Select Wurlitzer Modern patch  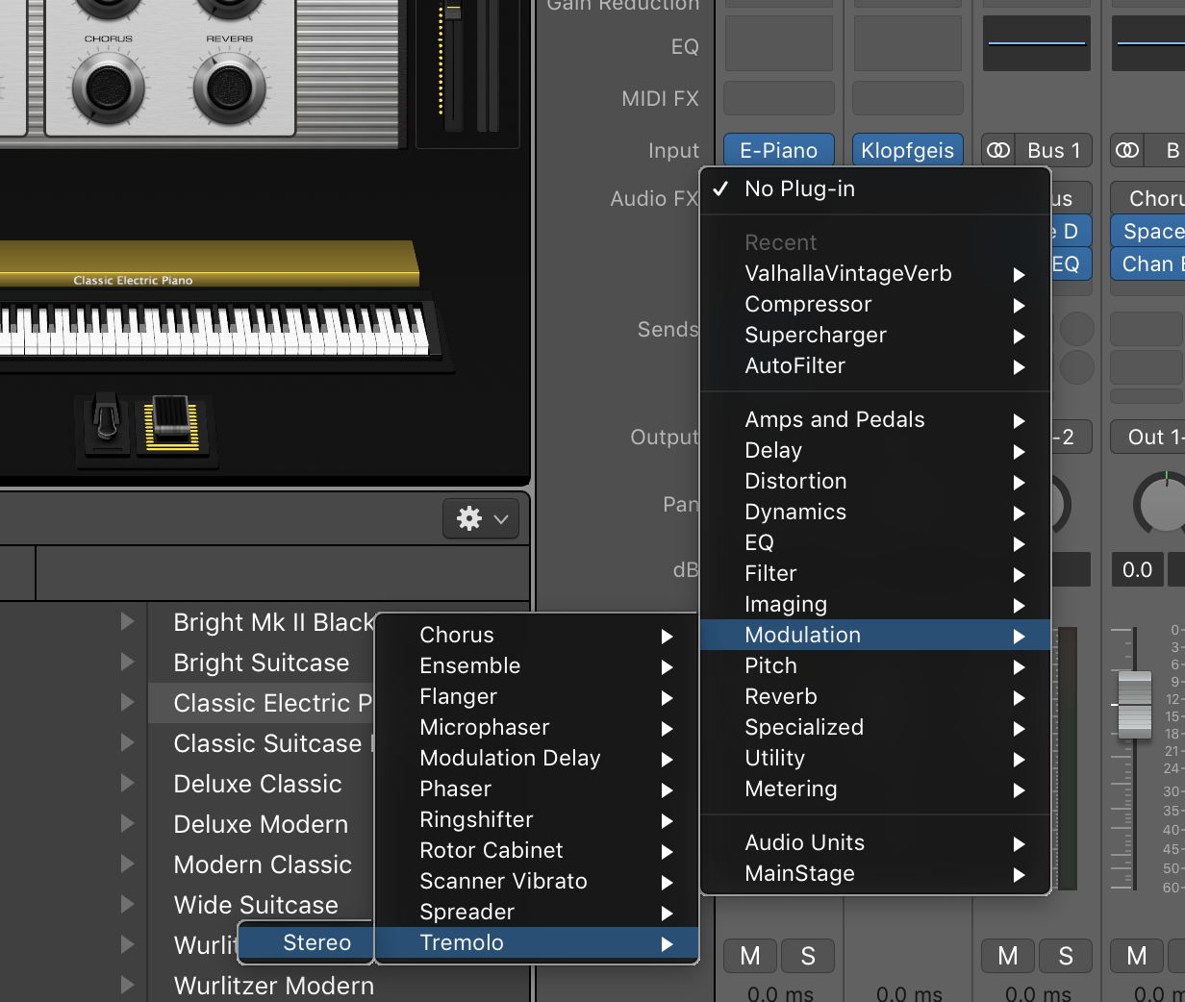274,986
